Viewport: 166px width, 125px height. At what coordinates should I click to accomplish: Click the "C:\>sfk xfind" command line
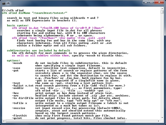click(x=13, y=10)
